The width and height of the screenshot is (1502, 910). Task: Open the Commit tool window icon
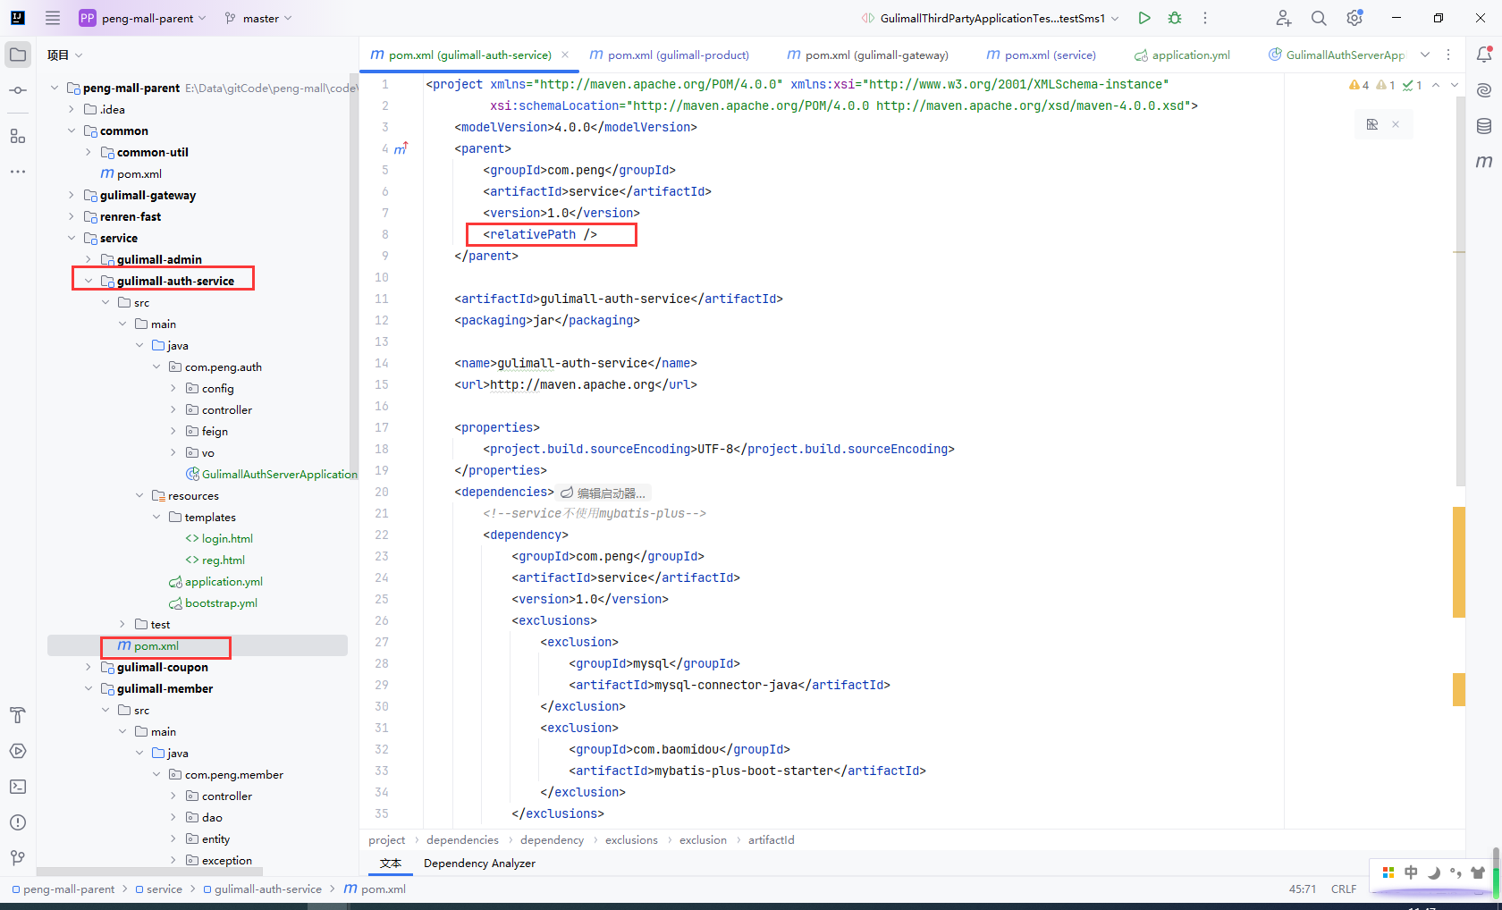coord(18,90)
